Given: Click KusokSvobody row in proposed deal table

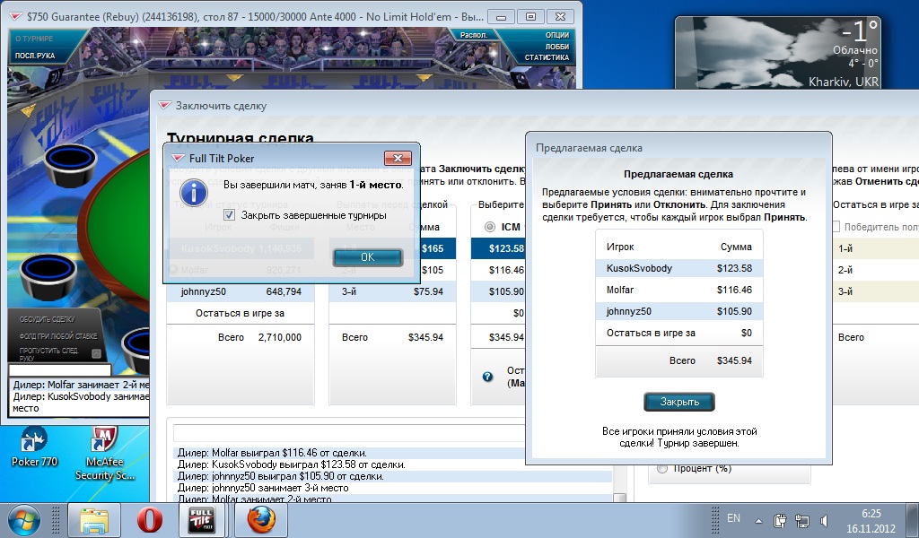Looking at the screenshot, I should [x=679, y=268].
